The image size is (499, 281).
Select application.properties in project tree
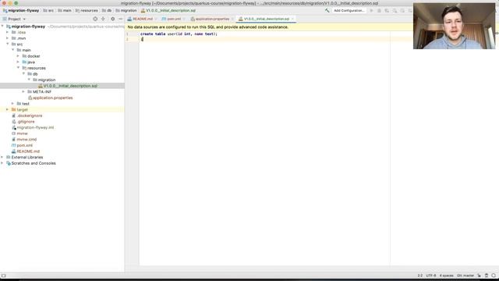(x=50, y=98)
